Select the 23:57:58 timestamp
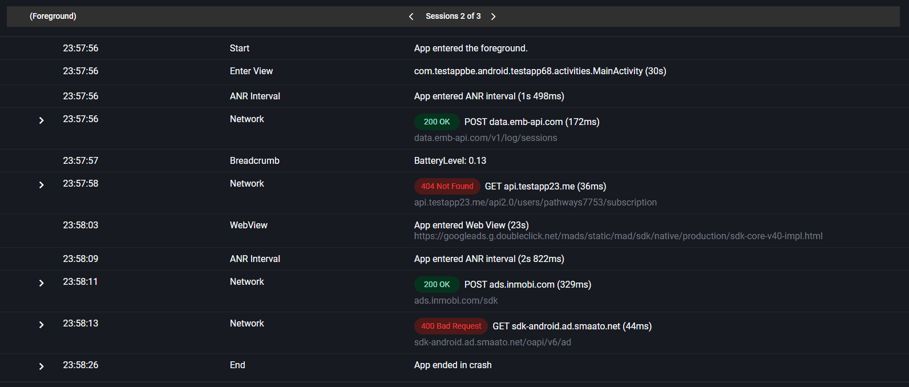 click(80, 184)
